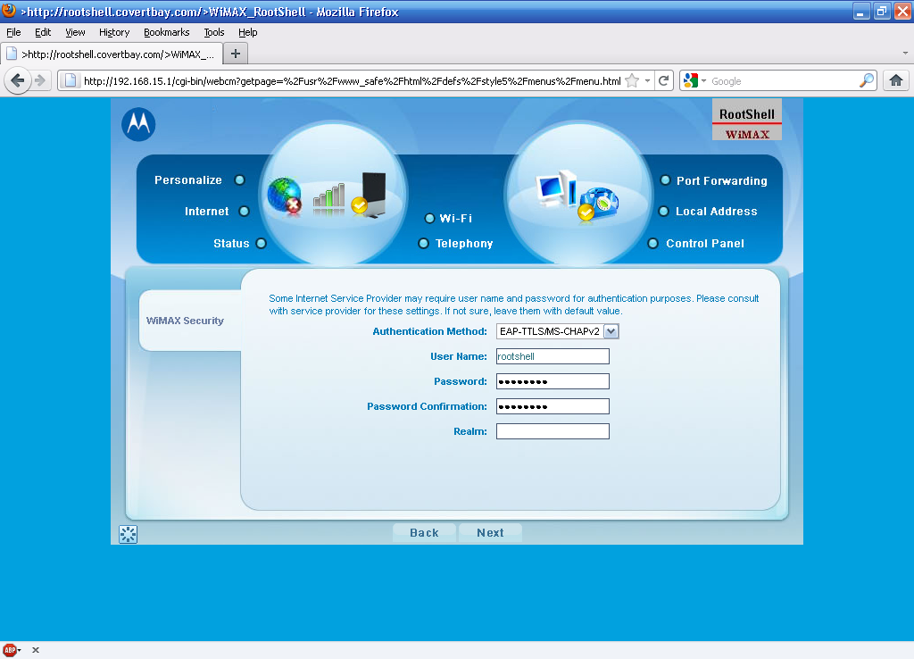The image size is (914, 659).
Task: Open the Wi-Fi link
Action: pos(456,218)
